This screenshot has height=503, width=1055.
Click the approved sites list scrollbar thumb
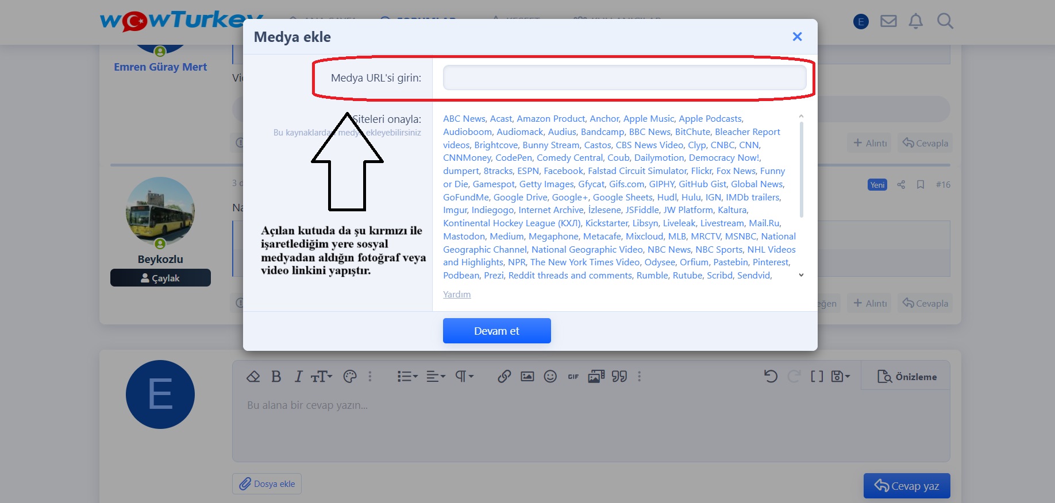801,169
